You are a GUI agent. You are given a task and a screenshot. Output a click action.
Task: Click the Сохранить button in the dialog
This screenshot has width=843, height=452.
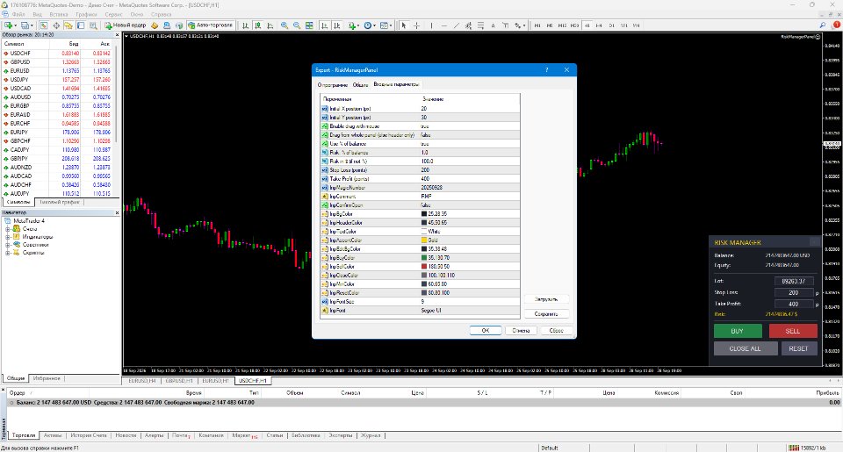click(546, 314)
